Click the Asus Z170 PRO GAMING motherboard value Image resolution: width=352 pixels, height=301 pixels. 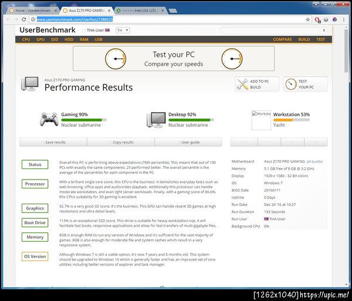[x=284, y=161]
